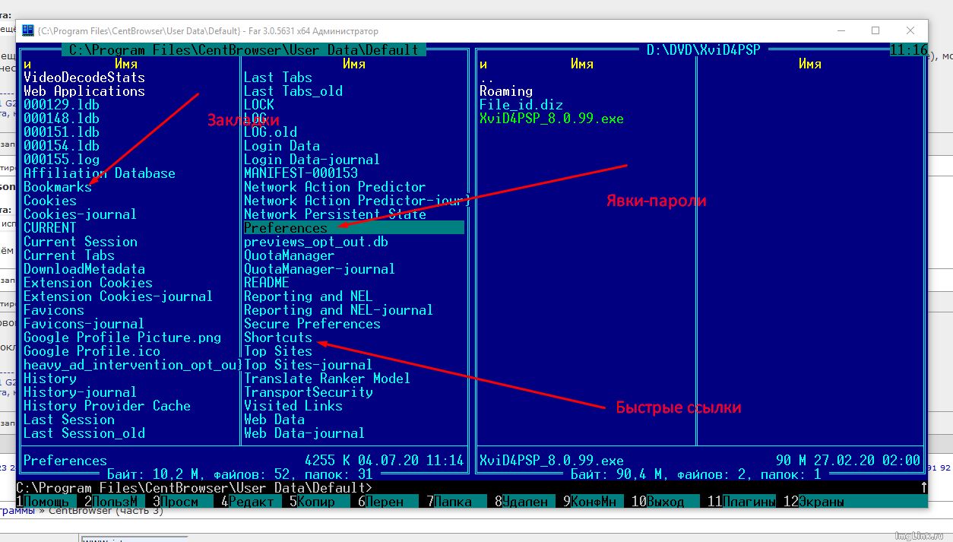This screenshot has height=542, width=953.
Task: Select the DownloadMetadata file
Action: tap(84, 269)
